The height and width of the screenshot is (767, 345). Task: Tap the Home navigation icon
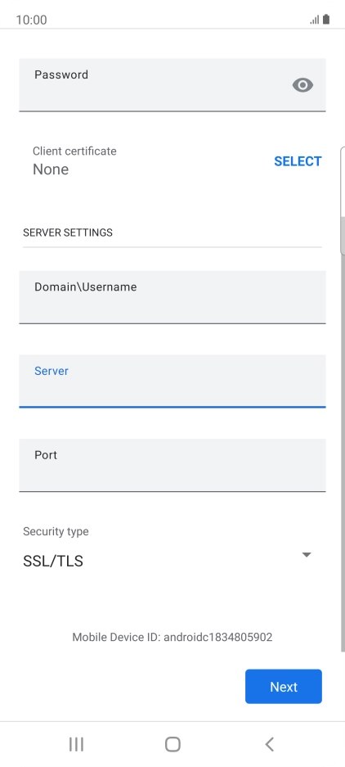point(172,744)
